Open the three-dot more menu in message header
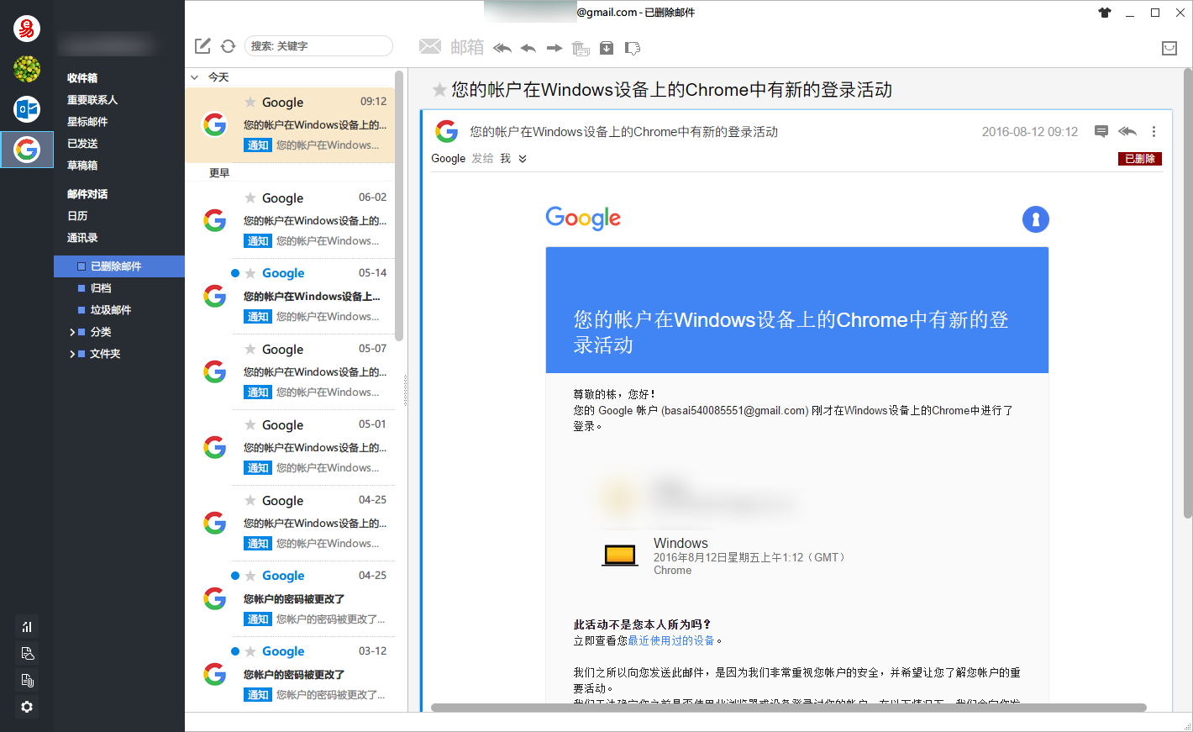Viewport: 1193px width, 732px height. 1154,131
